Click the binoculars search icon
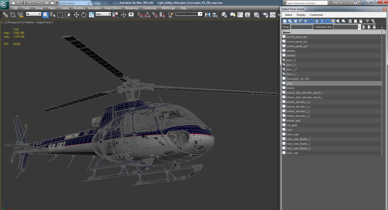The image size is (388, 210). (331, 3)
